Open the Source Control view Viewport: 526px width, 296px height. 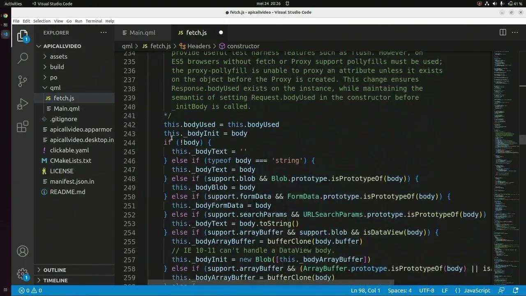(x=23, y=81)
